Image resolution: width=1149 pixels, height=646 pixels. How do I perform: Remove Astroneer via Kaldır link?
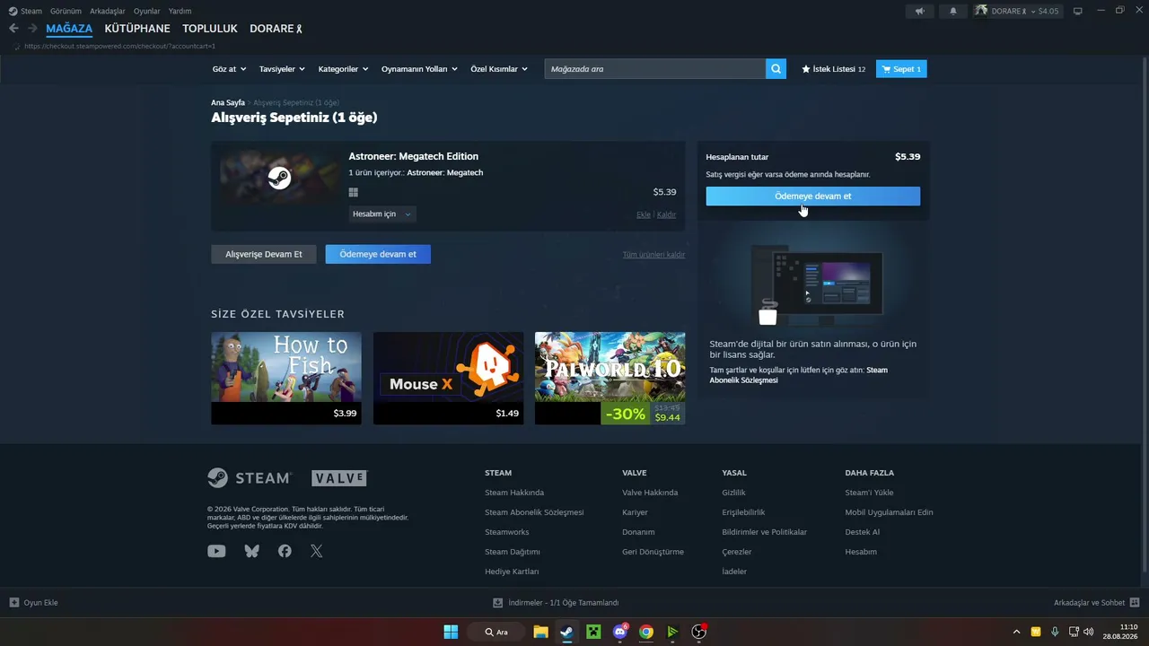tap(666, 214)
